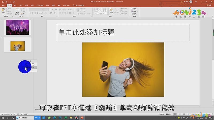
Task: Click the Tell me search box
Action: [79, 5]
